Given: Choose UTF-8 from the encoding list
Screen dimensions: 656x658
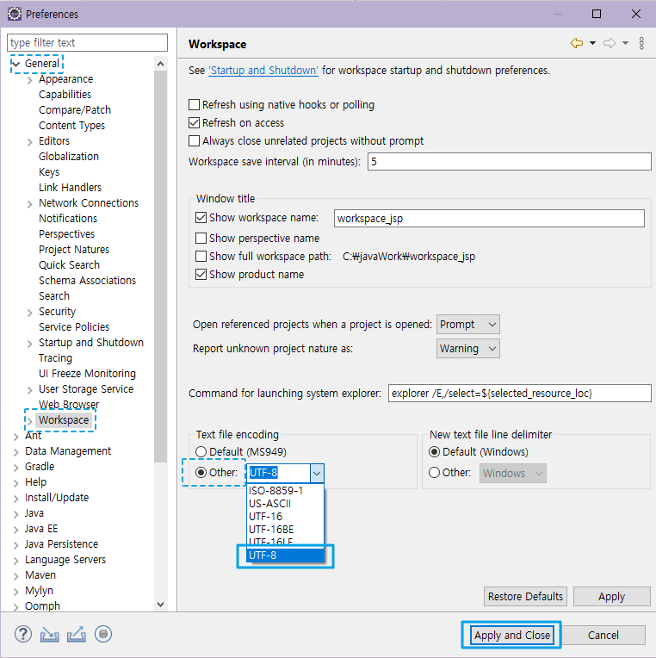Looking at the screenshot, I should pyautogui.click(x=285, y=556).
